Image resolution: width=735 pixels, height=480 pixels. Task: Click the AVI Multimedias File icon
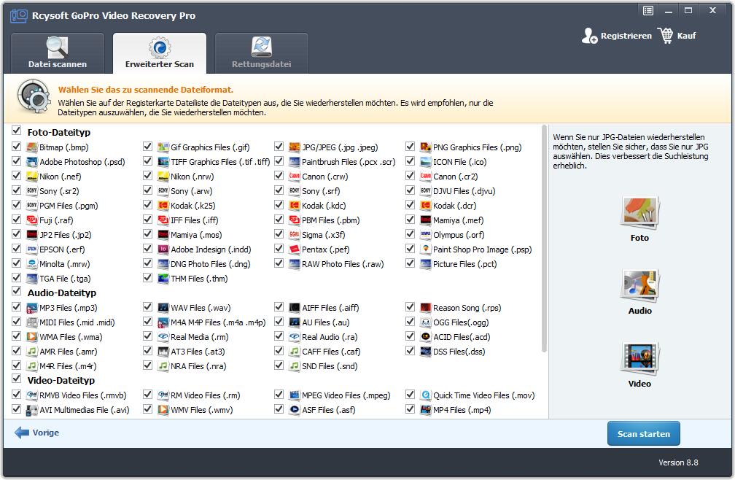(32, 410)
